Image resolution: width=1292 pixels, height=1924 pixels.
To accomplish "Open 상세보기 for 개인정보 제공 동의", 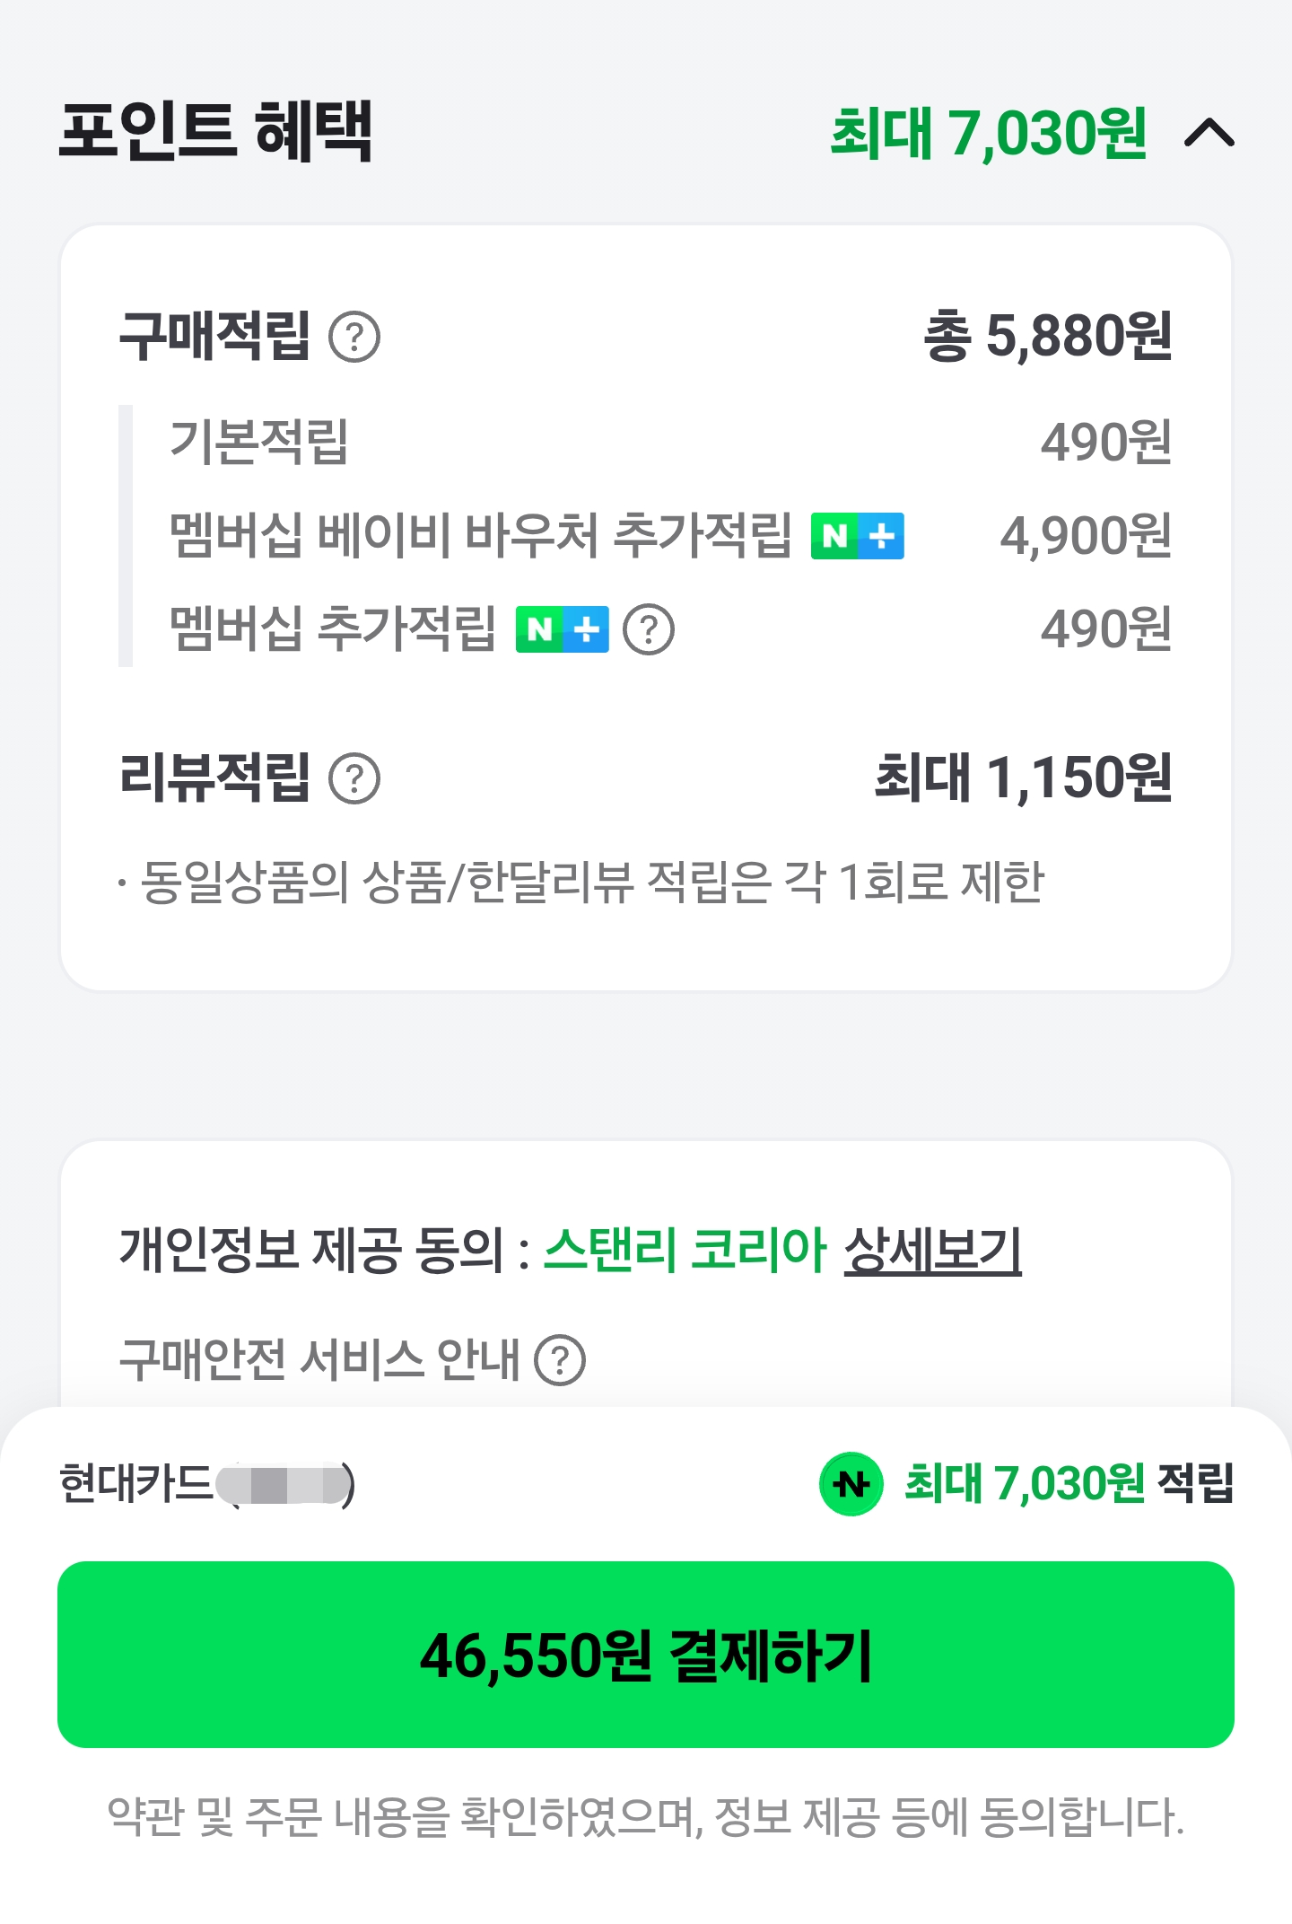I will coord(932,1249).
